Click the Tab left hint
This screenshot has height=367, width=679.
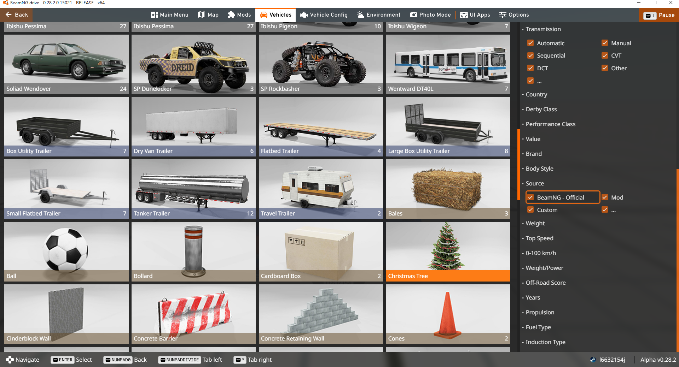(190, 360)
